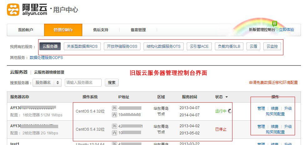Click the 外 IP icon in second row
The image size is (305, 145).
tap(114, 126)
